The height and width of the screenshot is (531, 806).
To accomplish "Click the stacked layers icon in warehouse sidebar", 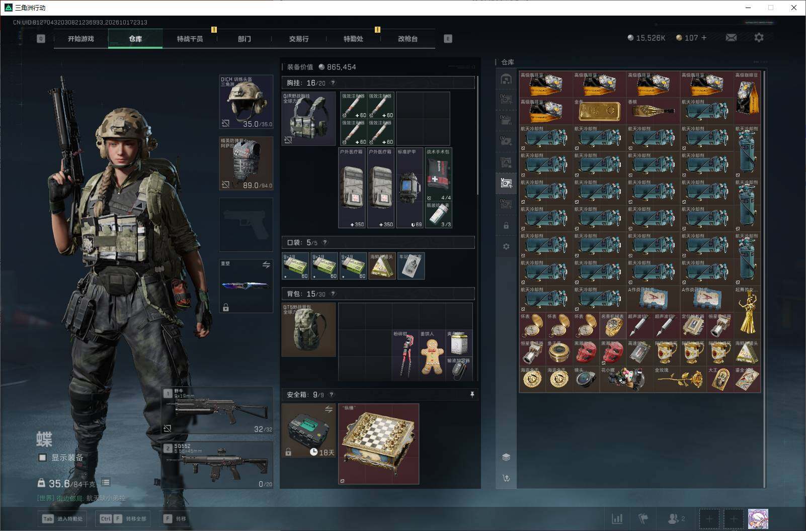I will tap(506, 457).
